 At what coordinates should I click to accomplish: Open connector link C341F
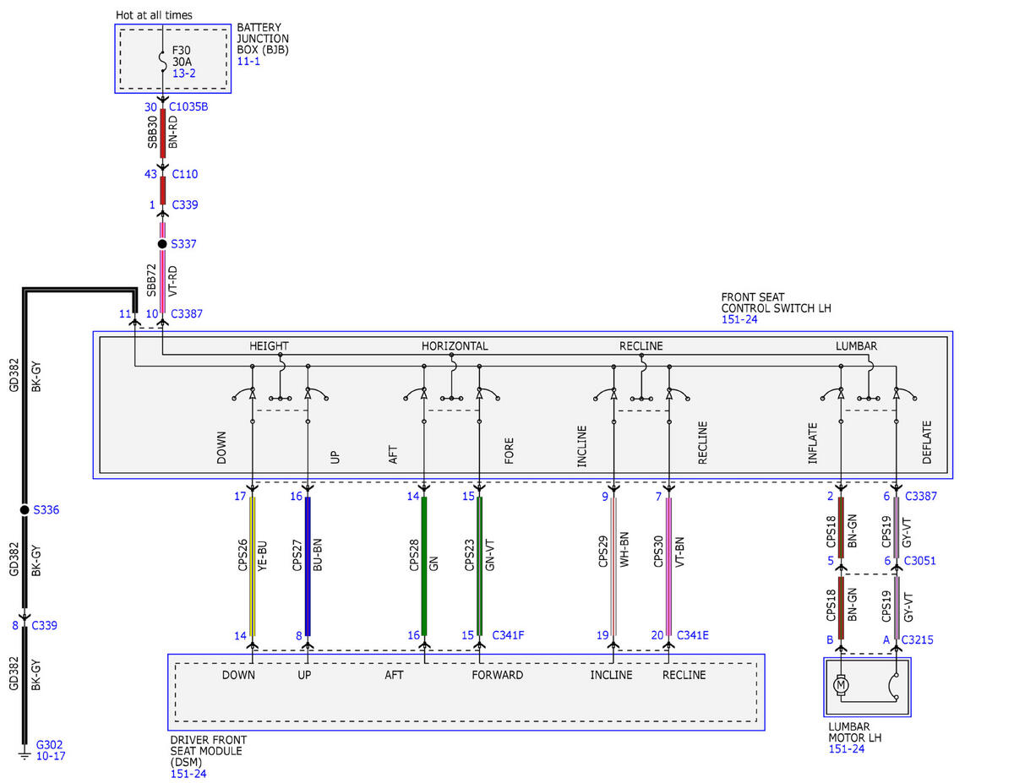(508, 634)
